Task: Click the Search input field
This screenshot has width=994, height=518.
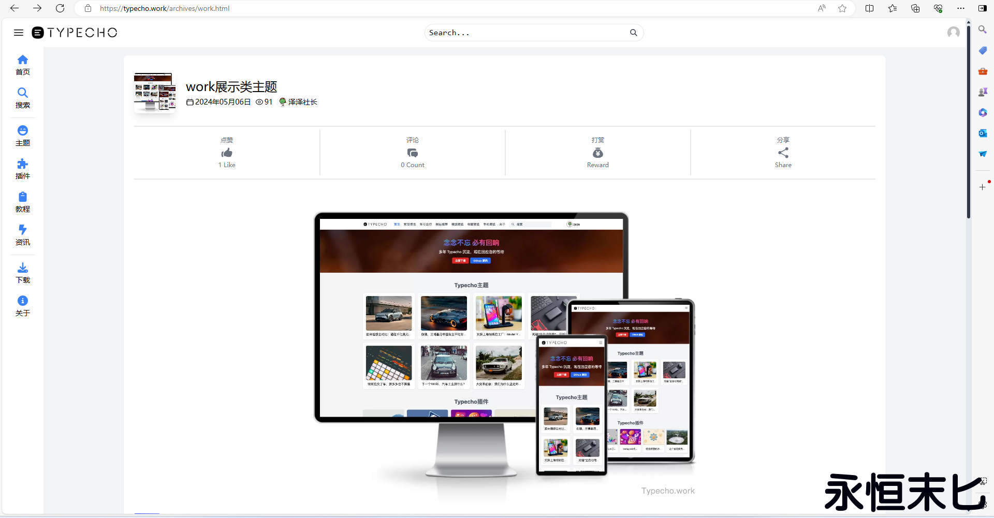Action: tap(525, 33)
